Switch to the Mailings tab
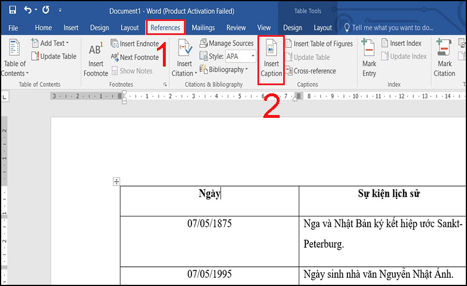Viewport: 467px width, 286px height. 203,27
